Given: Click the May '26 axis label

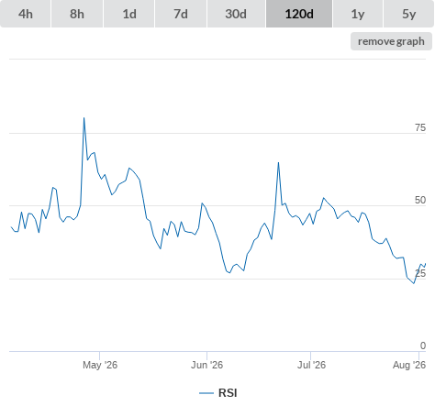Looking at the screenshot, I should 100,365.
